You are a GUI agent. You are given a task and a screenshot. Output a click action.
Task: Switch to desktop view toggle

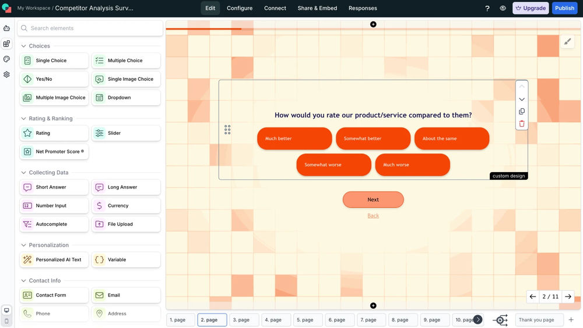coord(6,311)
